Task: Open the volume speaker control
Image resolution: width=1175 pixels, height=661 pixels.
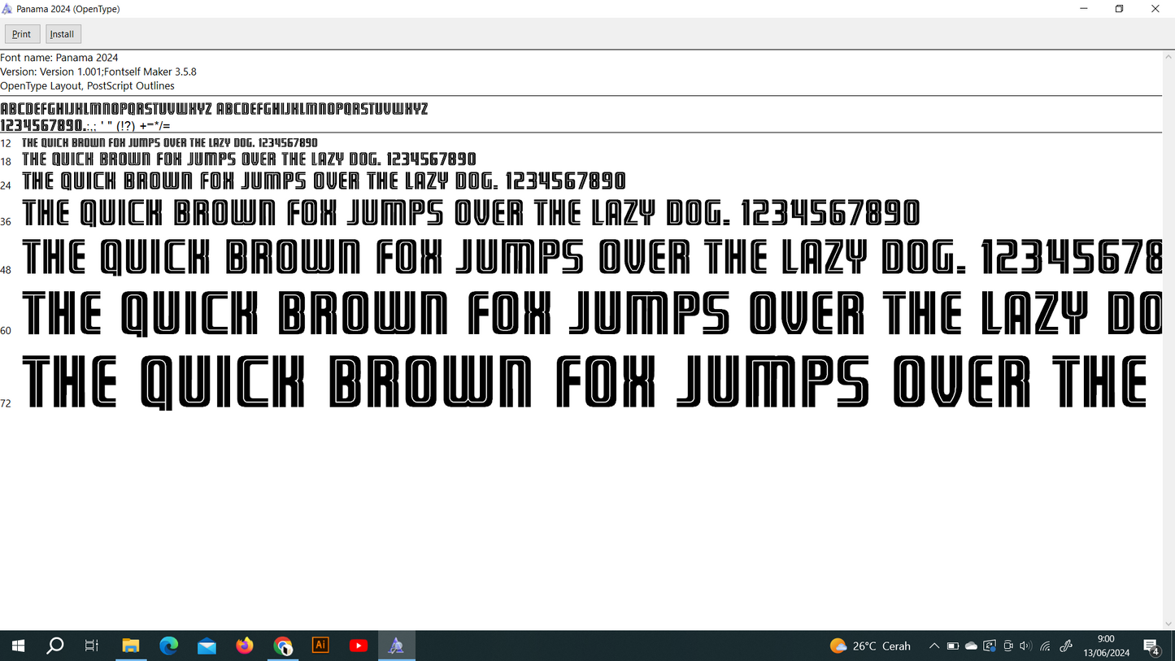Action: coord(1025,646)
